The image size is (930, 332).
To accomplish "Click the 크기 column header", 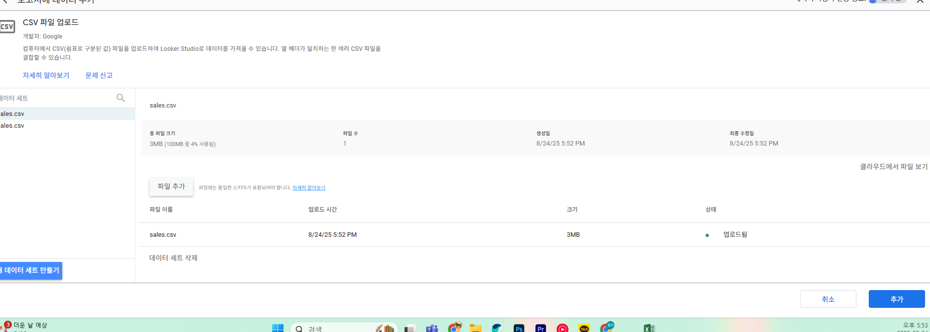I will tap(572, 209).
